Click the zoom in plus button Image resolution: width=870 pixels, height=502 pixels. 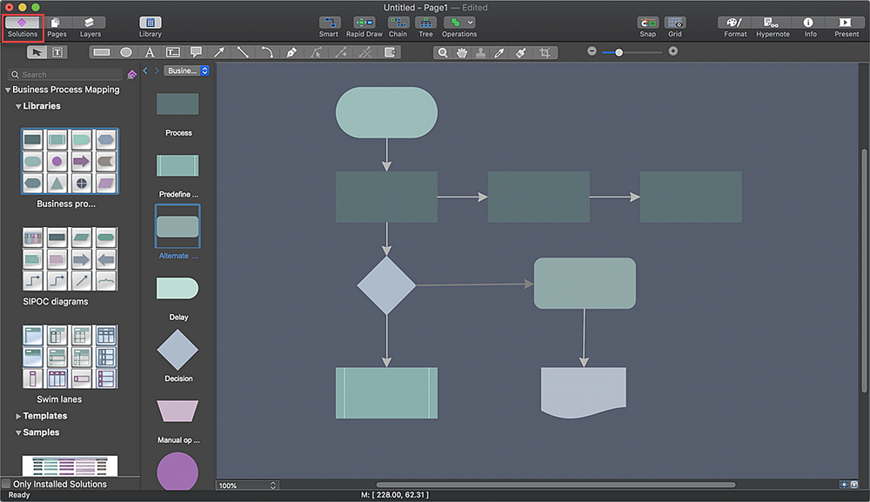pyautogui.click(x=673, y=51)
